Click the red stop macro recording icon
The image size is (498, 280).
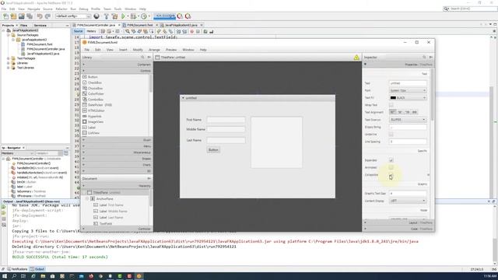coord(192,31)
